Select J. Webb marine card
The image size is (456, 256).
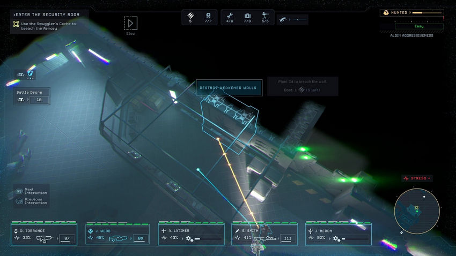(x=117, y=234)
